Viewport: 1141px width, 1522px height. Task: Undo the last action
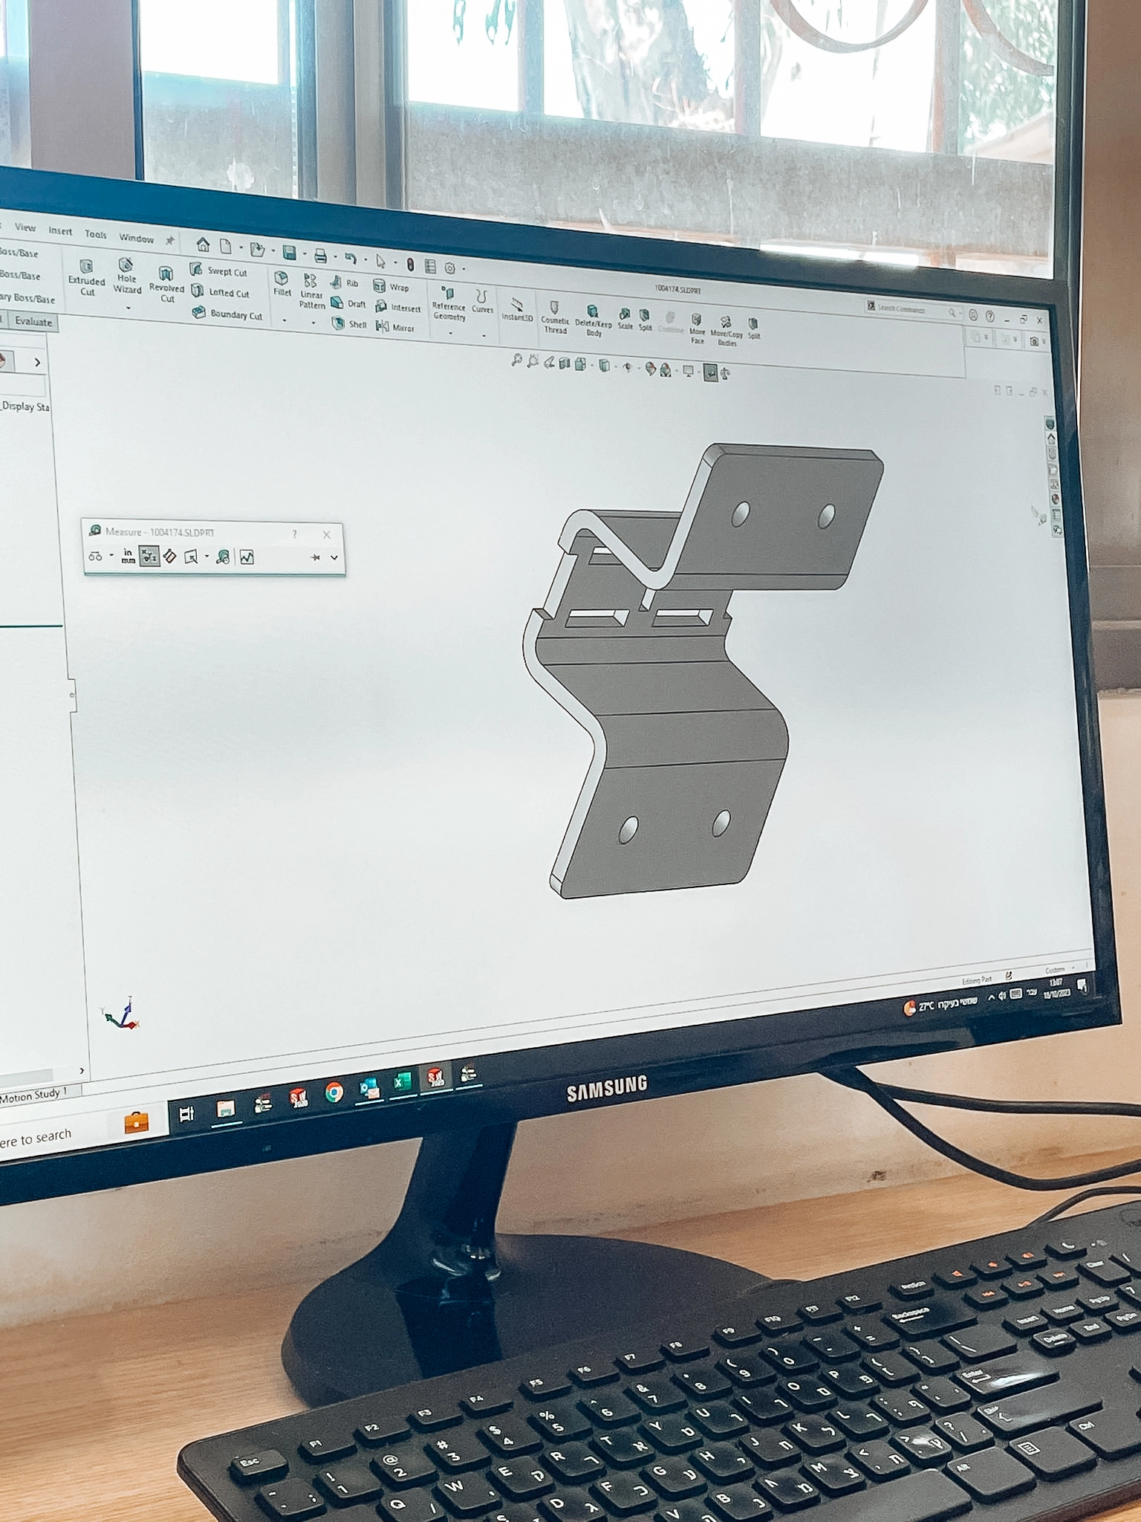point(351,259)
